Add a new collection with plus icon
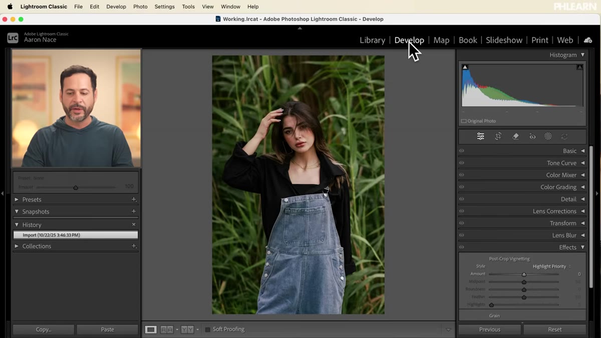Viewport: 601px width, 338px height. (134, 246)
